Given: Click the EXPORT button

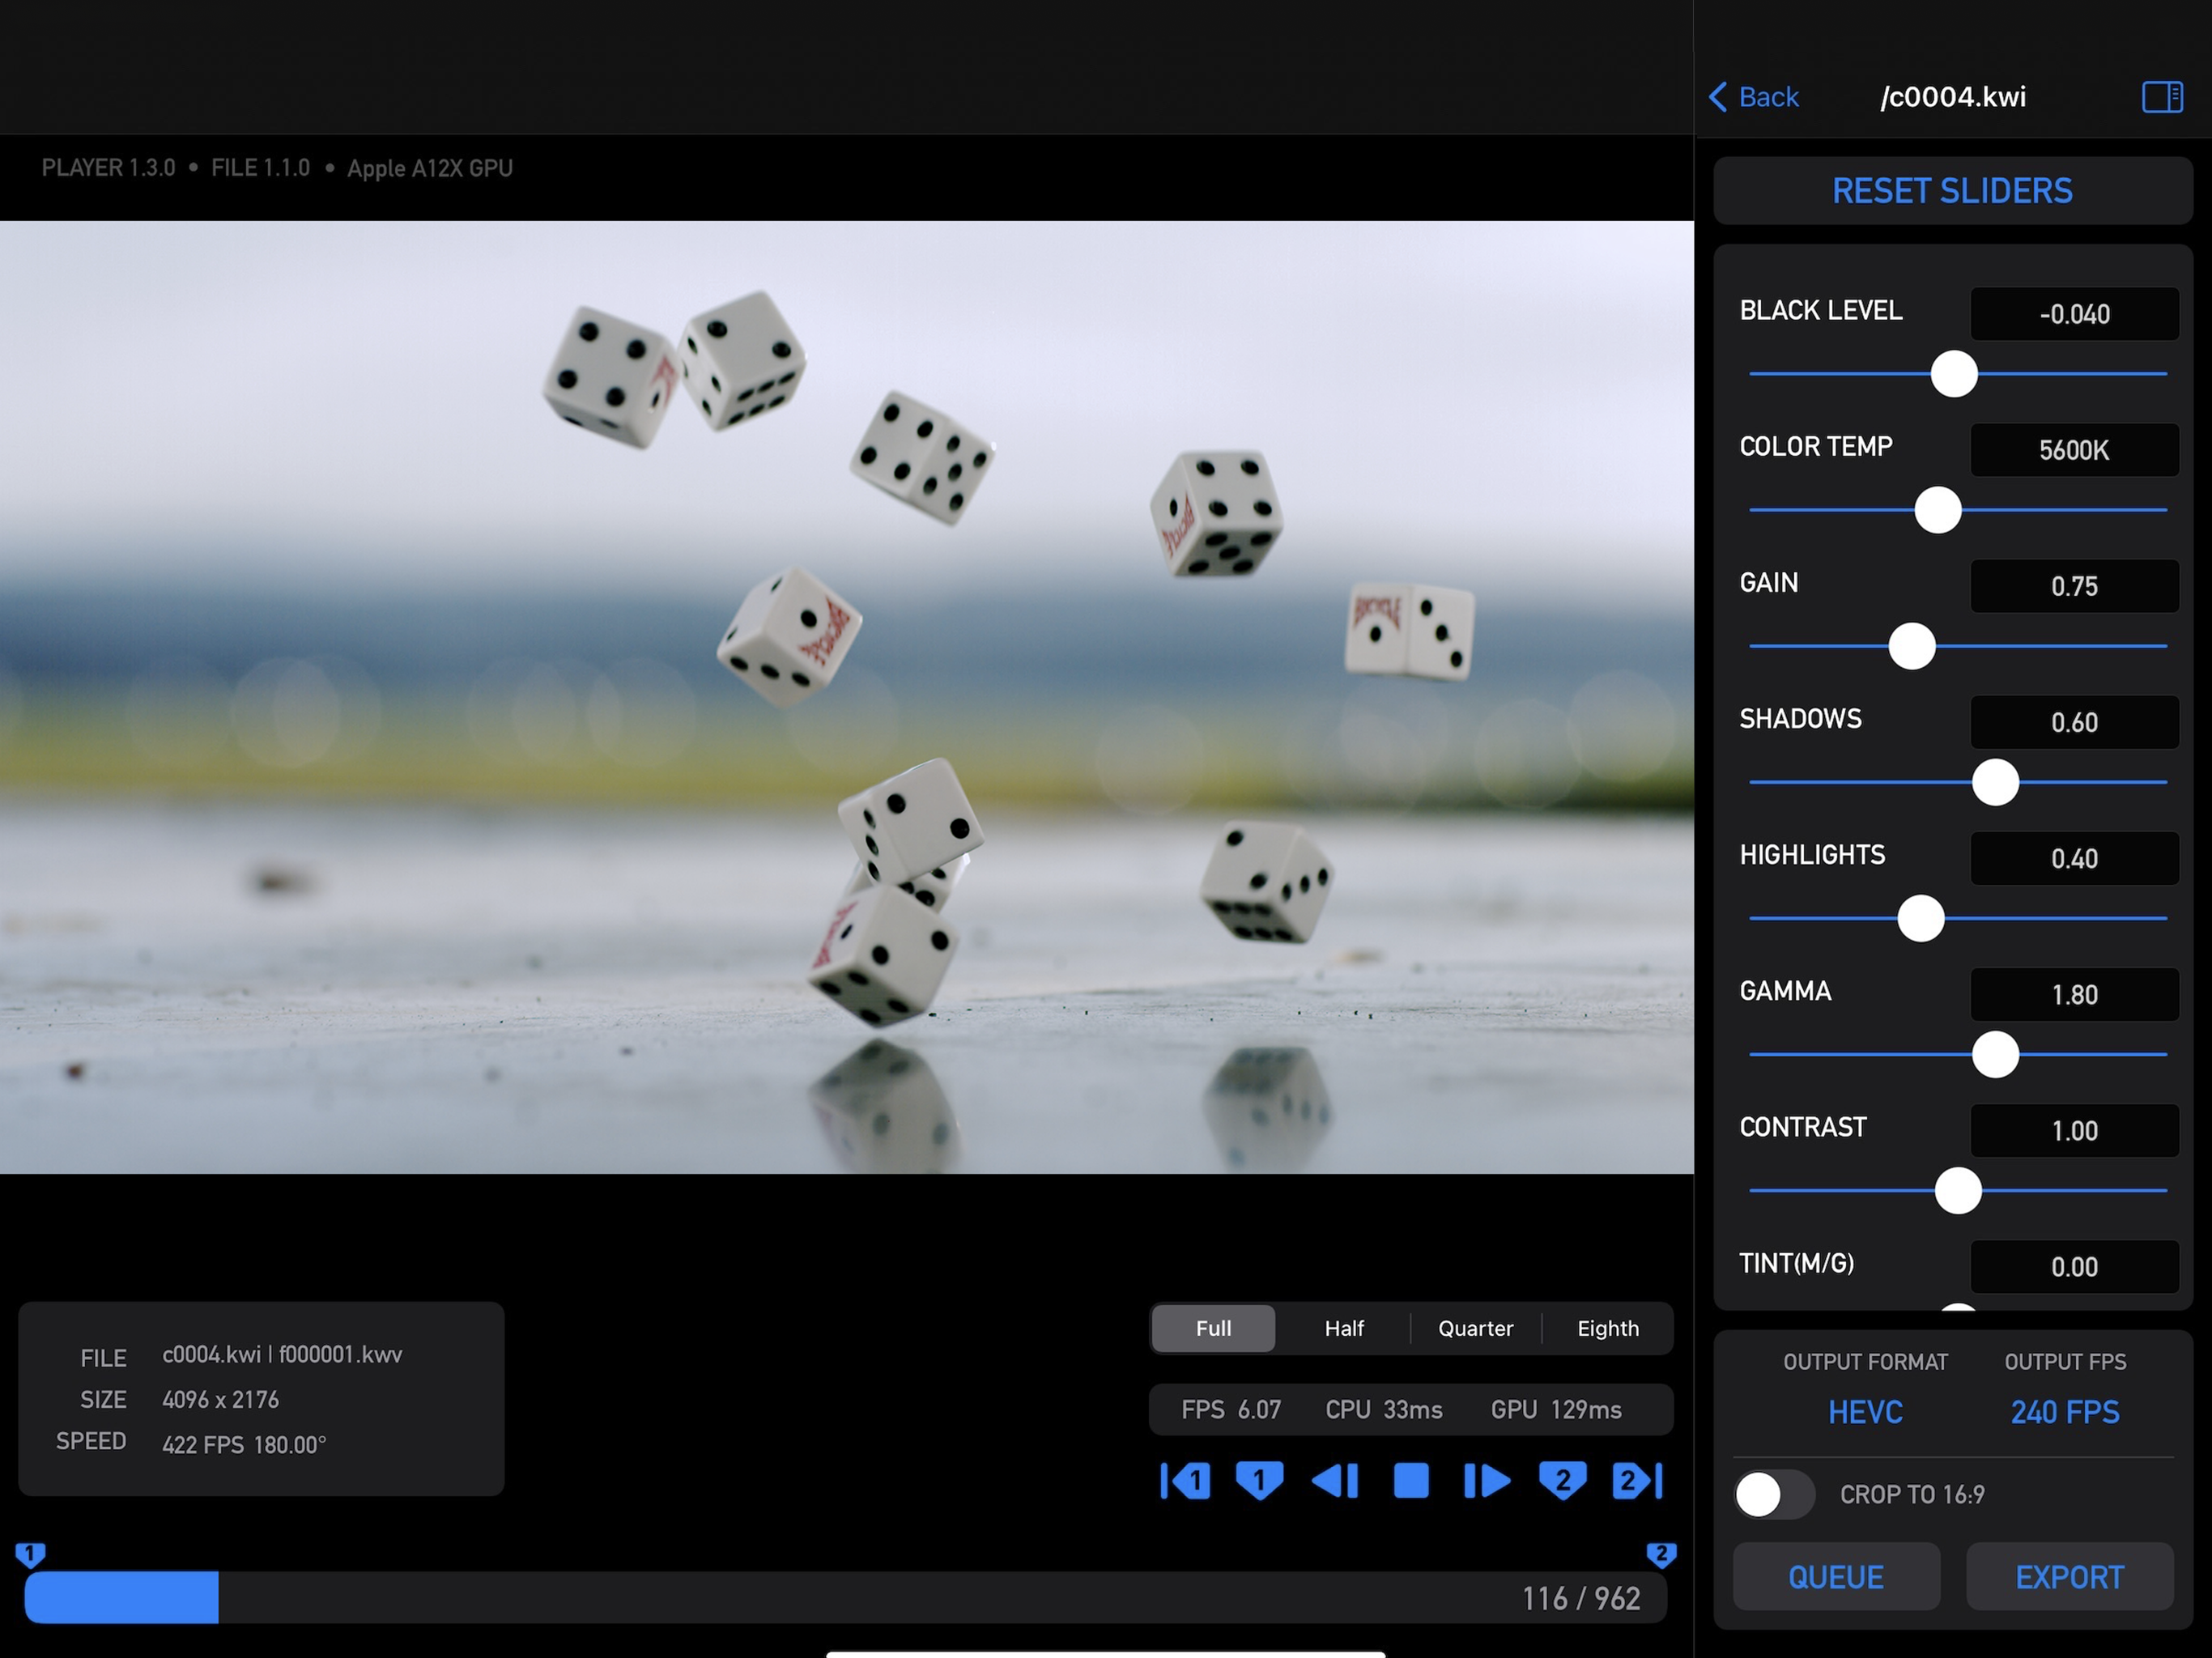Looking at the screenshot, I should (2069, 1577).
